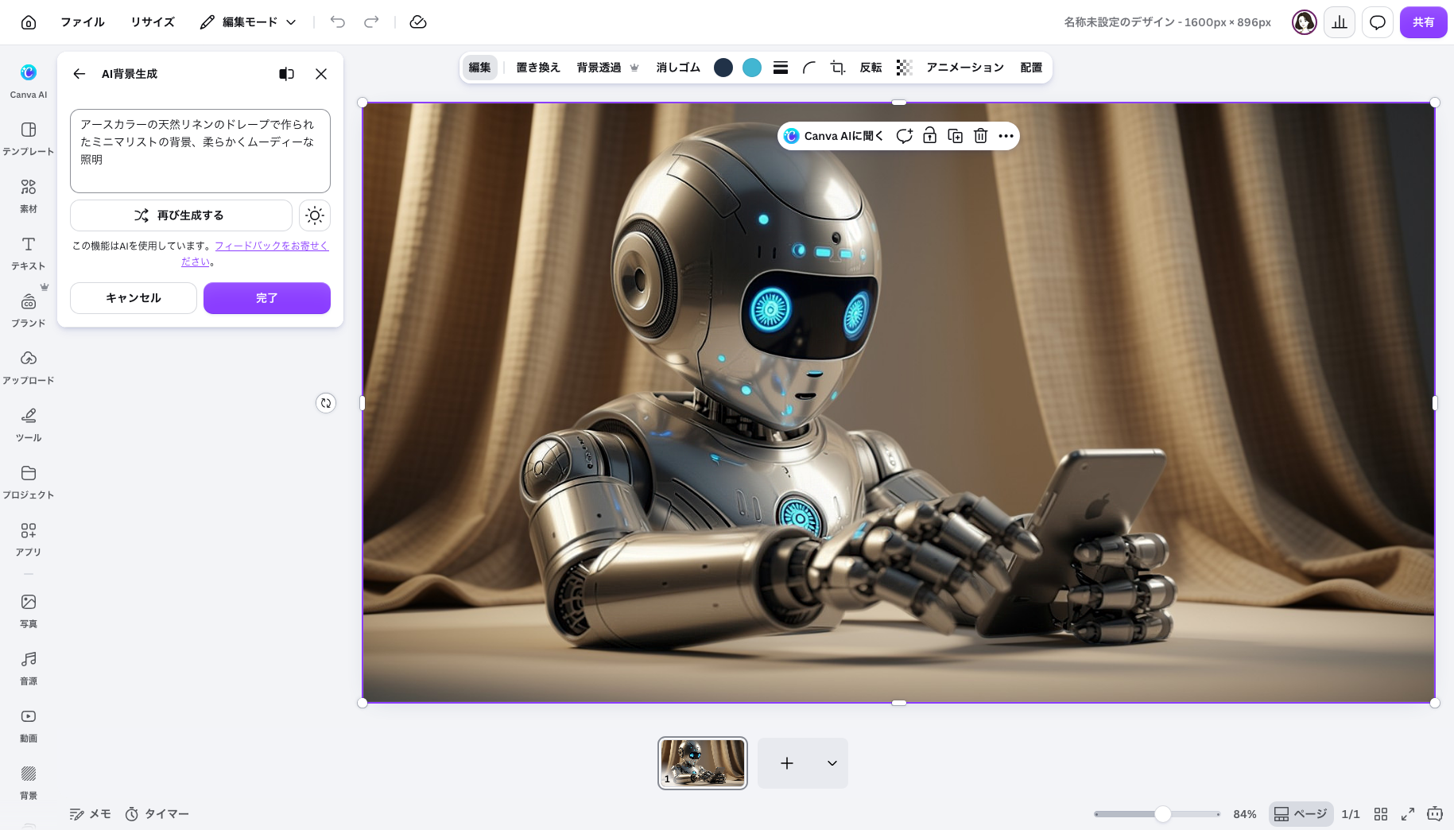This screenshot has width=1454, height=830.
Task: Pick the light blue color swatch
Action: pyautogui.click(x=752, y=68)
